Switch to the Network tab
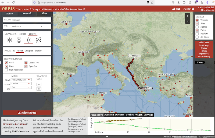215x138 pixels. pos(27,13)
